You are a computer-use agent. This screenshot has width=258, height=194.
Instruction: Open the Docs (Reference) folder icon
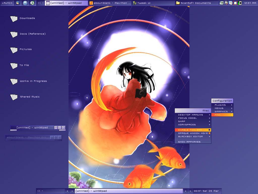(x=14, y=34)
